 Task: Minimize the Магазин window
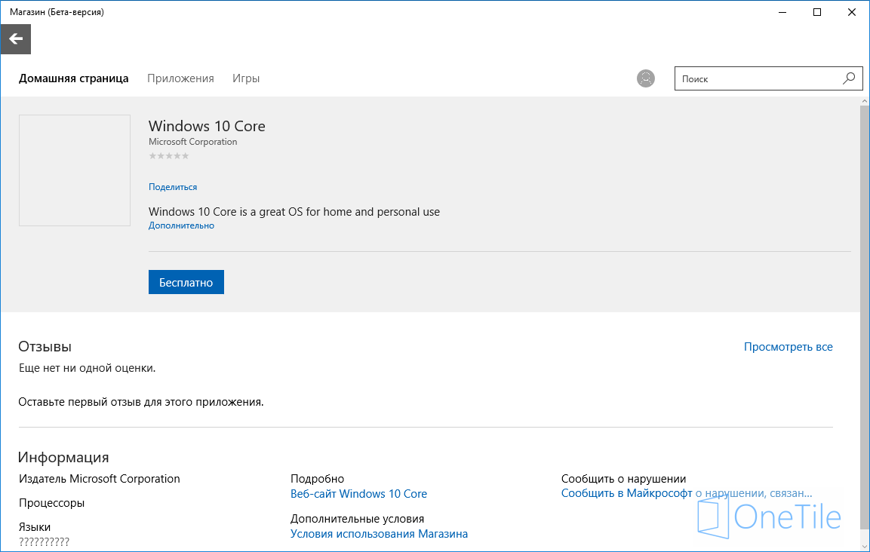[x=782, y=12]
